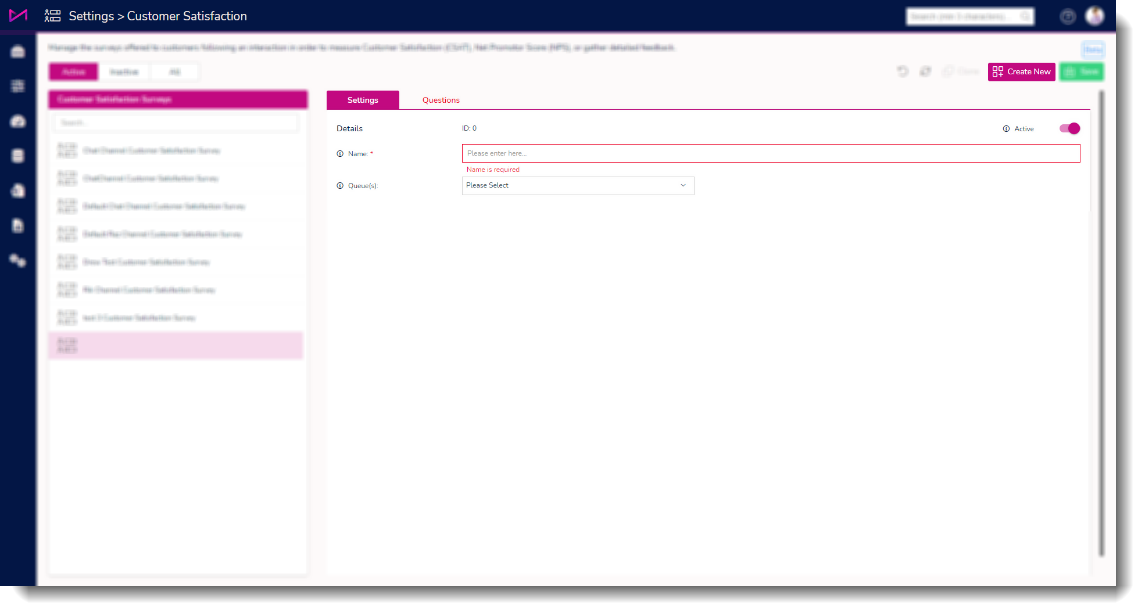Click the global search field in the top bar

(970, 16)
